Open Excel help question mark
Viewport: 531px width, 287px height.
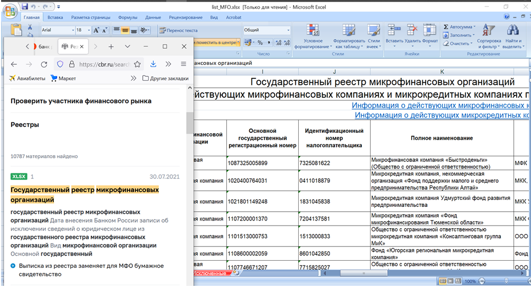click(507, 16)
